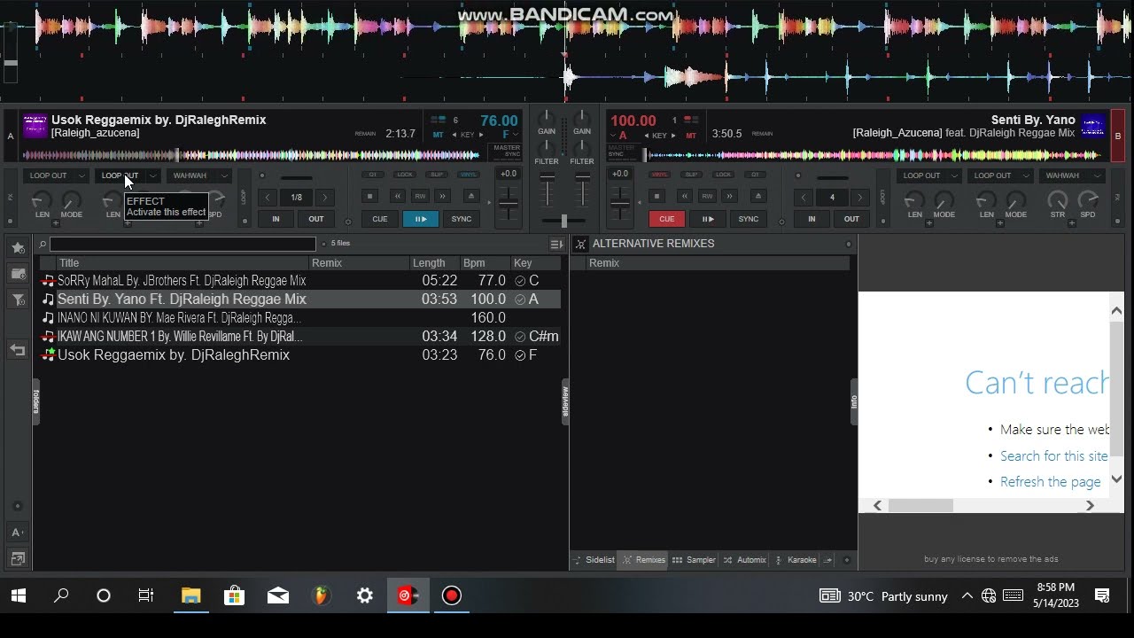Screen dimensions: 1134x638
Task: Toggle master tempo MT on deck A
Action: [438, 136]
